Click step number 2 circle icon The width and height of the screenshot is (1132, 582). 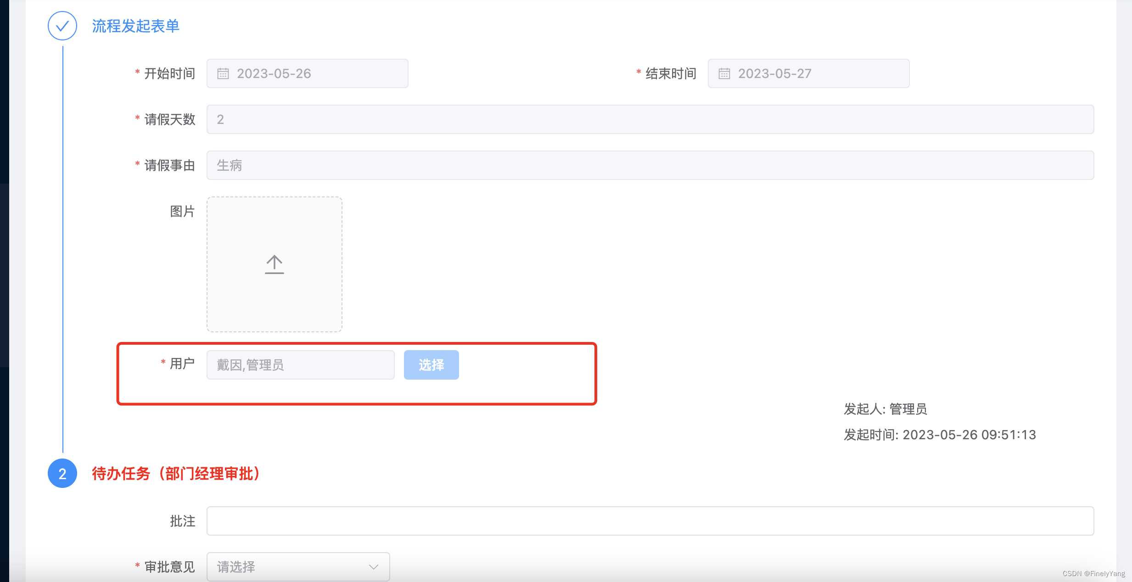(62, 473)
